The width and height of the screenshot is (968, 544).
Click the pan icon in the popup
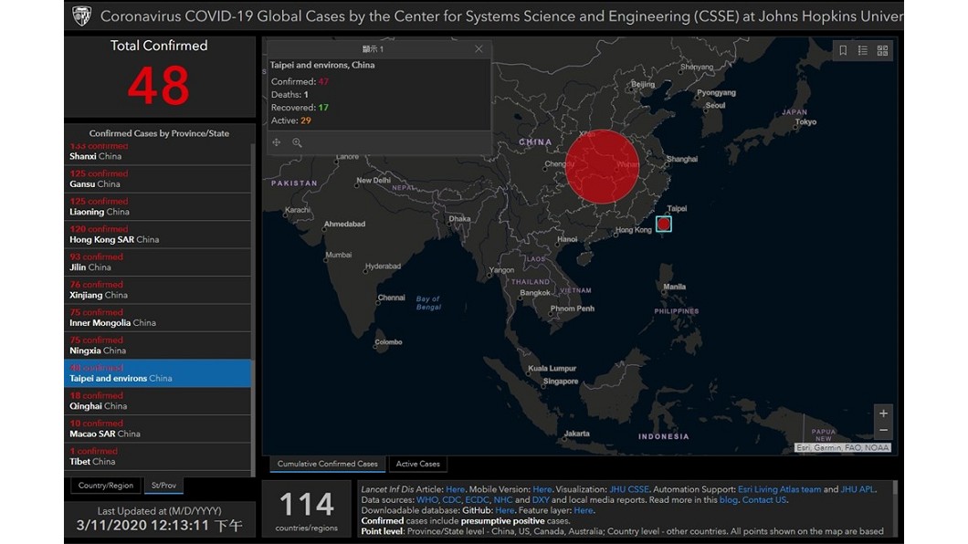click(277, 142)
